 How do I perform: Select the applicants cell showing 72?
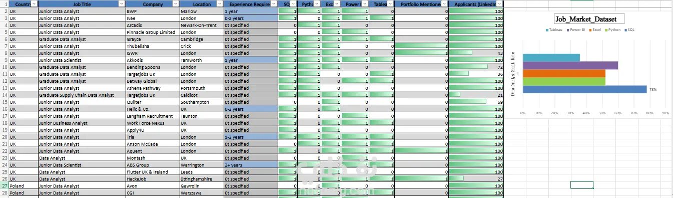476,67
